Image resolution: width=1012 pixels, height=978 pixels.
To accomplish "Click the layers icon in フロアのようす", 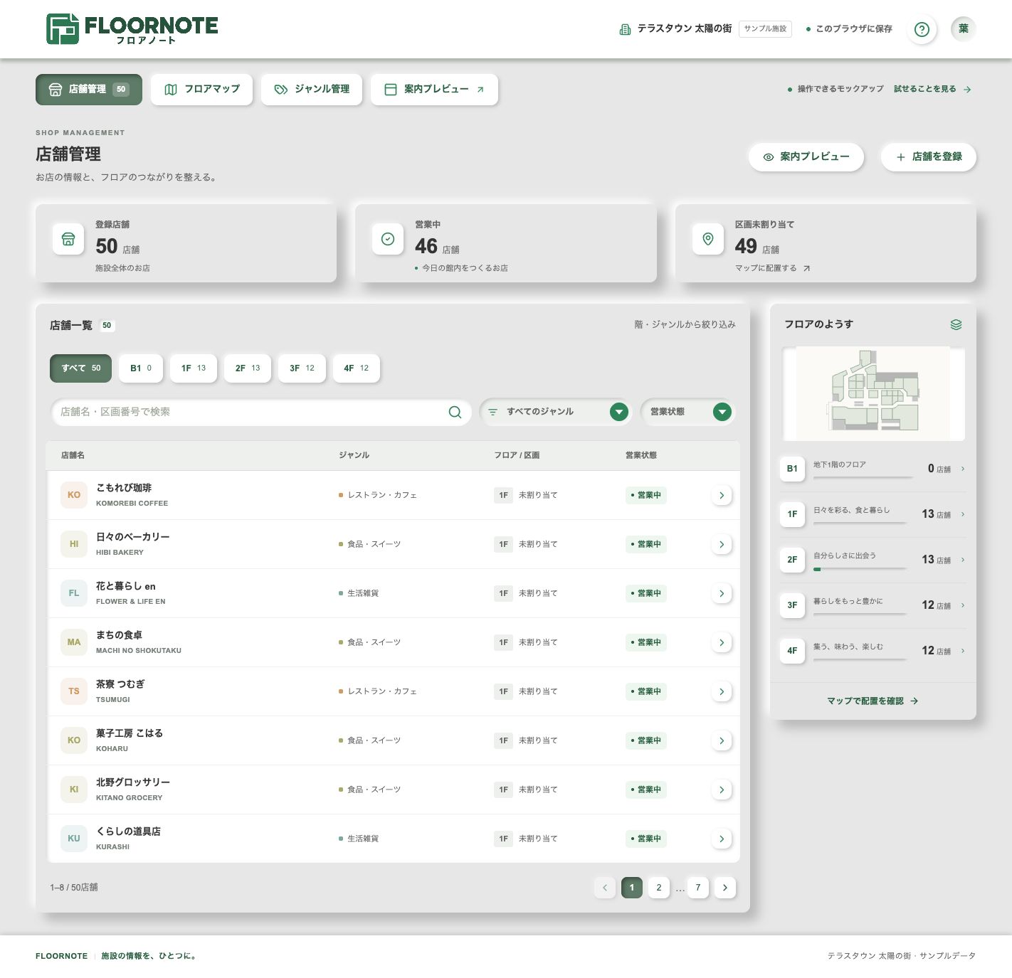I will pyautogui.click(x=956, y=325).
